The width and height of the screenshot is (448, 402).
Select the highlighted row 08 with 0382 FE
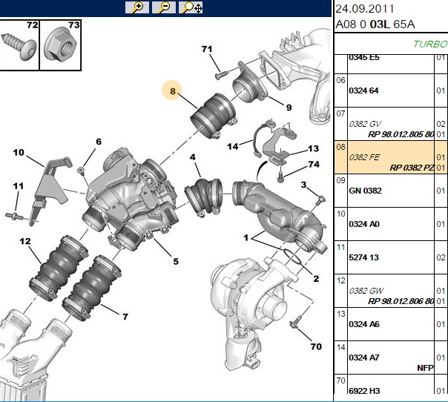tap(391, 157)
